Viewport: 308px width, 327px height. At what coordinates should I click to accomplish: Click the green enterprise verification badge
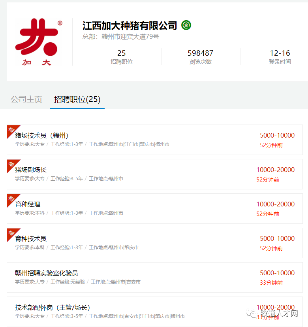(x=186, y=25)
